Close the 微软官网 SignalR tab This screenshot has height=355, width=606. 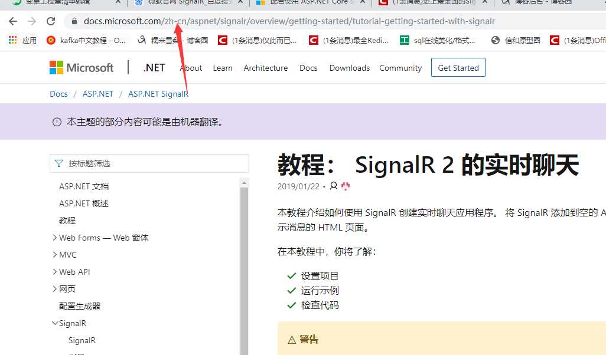click(x=240, y=2)
